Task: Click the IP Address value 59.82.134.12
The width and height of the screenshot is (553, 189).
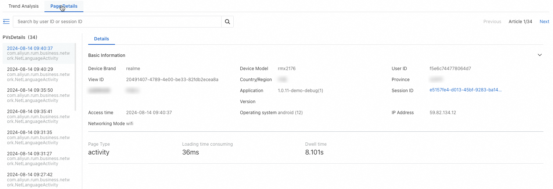Action: (x=442, y=113)
